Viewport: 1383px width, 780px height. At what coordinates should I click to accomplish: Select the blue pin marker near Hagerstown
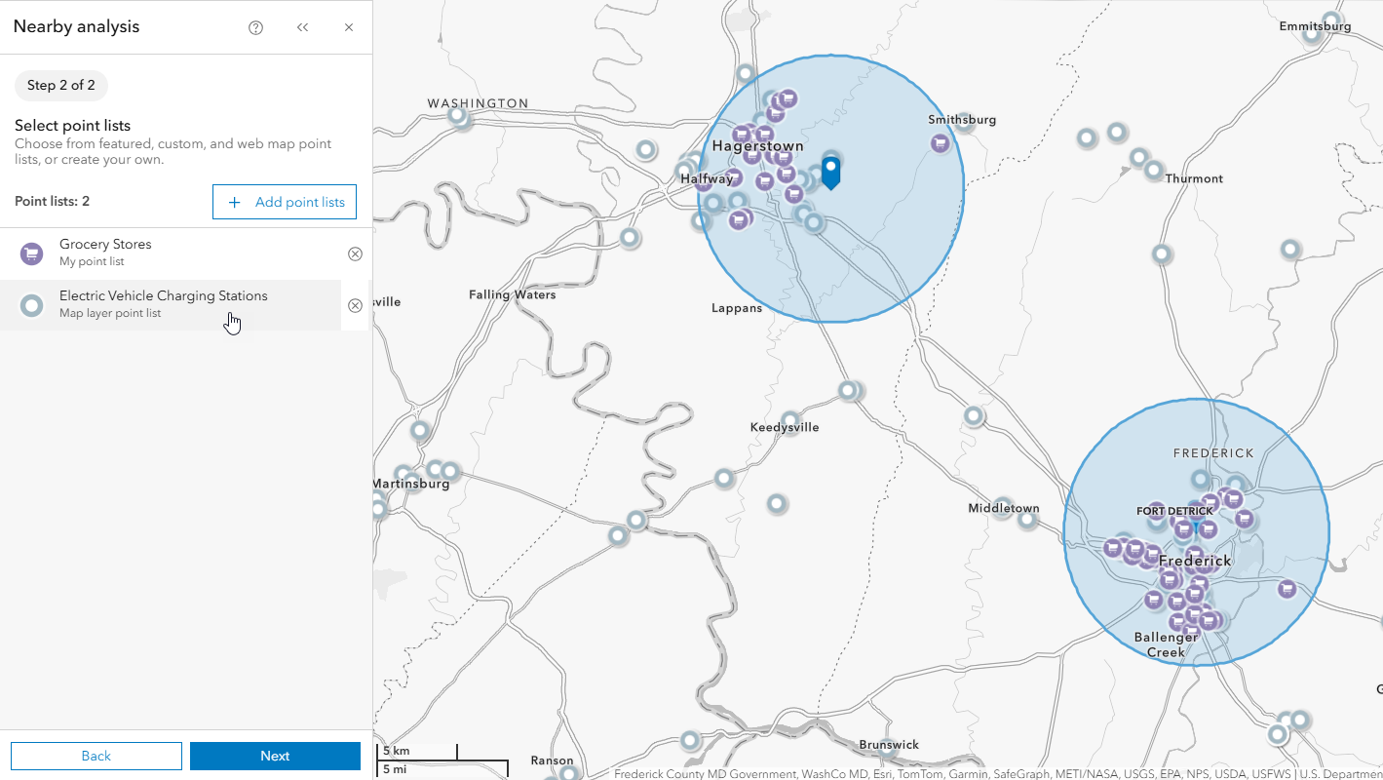[x=830, y=172]
